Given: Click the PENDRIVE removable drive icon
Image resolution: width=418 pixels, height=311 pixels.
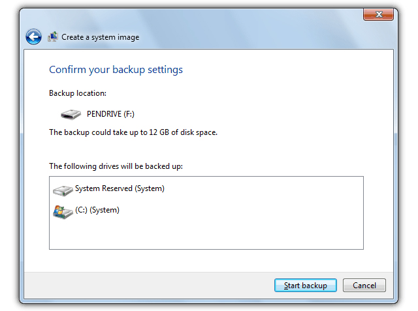Looking at the screenshot, I should pos(71,114).
